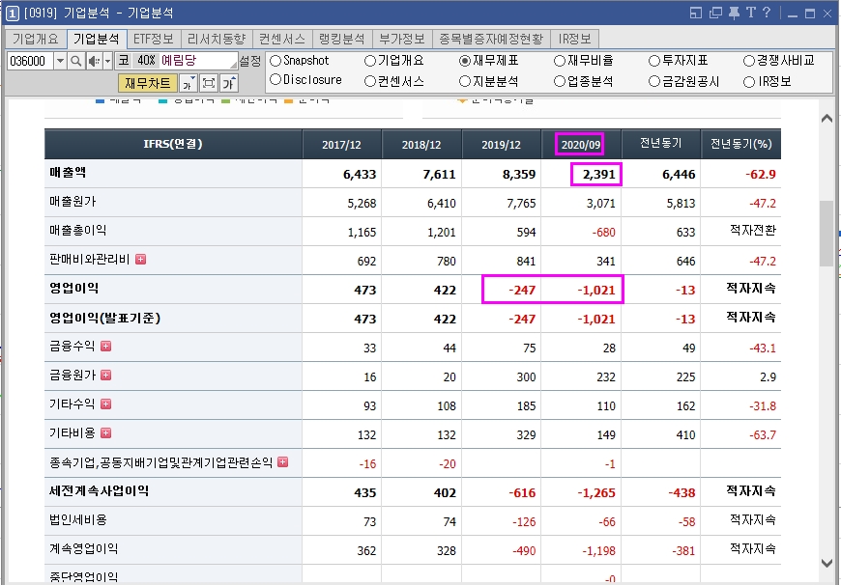
Task: Open the stock code dropdown arrow
Action: click(x=60, y=61)
